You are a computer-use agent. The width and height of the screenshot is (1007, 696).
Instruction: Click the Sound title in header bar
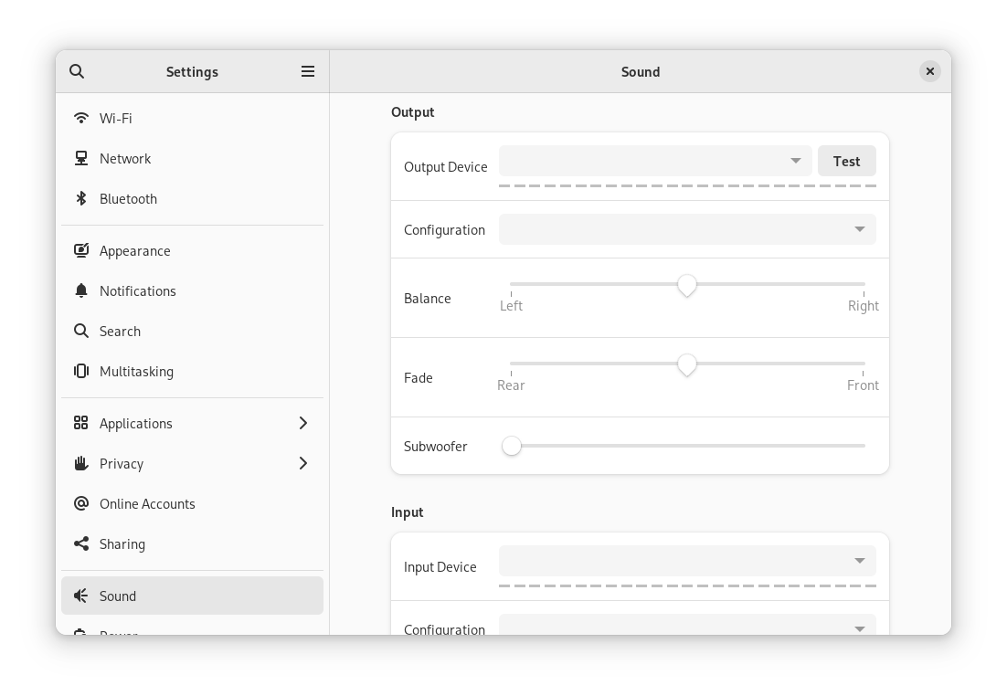tap(641, 72)
